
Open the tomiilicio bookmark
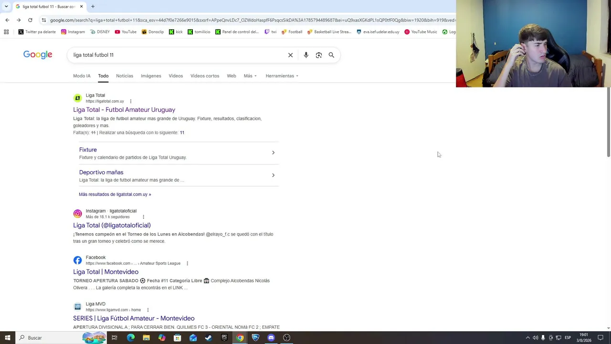199,32
